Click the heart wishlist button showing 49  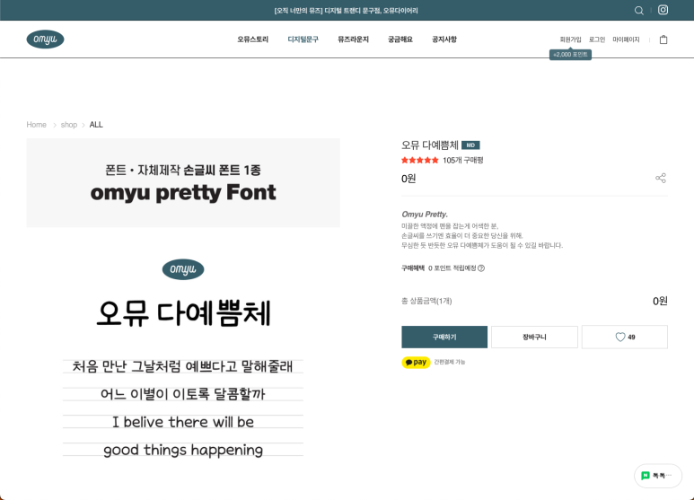pos(625,338)
